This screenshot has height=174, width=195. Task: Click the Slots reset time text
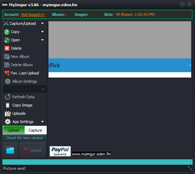135,14
